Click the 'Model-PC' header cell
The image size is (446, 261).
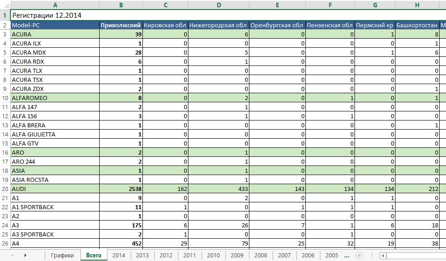pos(55,25)
